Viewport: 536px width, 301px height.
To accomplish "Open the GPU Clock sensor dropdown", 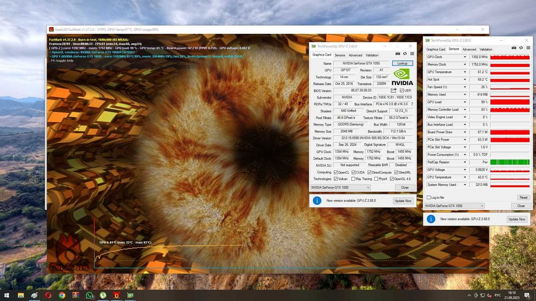I will [465, 57].
